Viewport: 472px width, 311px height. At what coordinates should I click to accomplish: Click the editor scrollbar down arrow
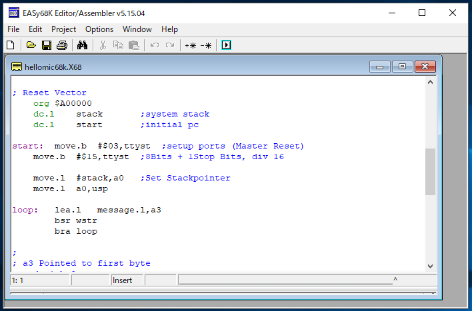[430, 266]
